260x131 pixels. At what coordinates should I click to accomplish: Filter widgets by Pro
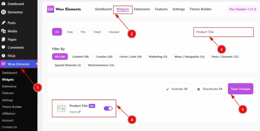click(83, 32)
